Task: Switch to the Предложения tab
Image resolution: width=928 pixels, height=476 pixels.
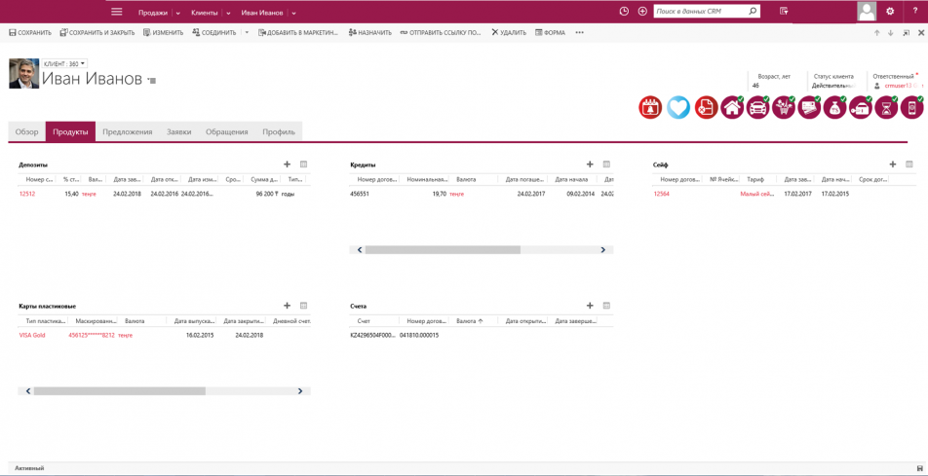Action: click(128, 131)
